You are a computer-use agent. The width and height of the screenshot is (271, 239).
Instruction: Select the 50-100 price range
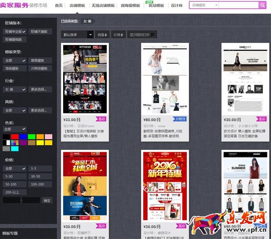pyautogui.click(x=14, y=185)
